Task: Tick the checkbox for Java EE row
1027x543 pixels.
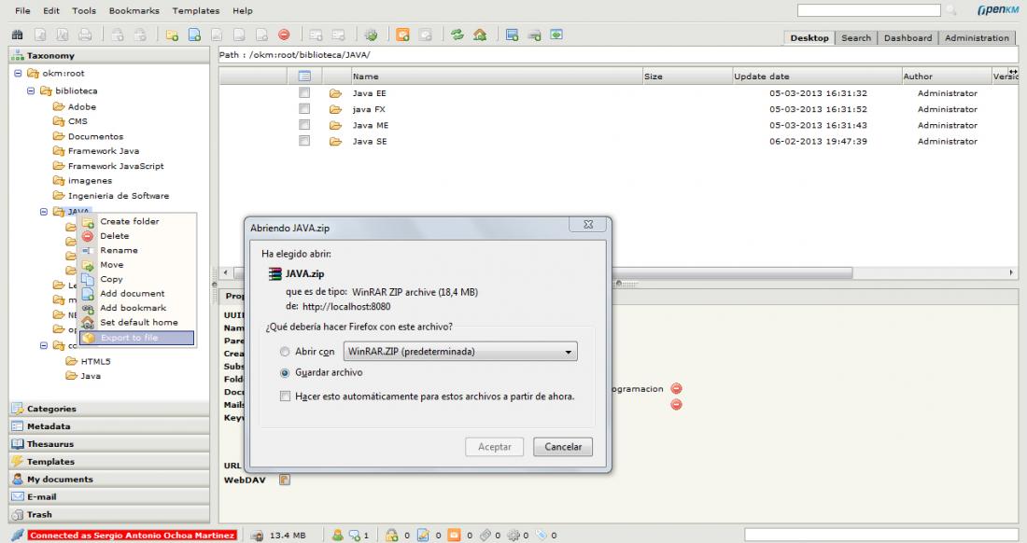Action: (x=303, y=94)
